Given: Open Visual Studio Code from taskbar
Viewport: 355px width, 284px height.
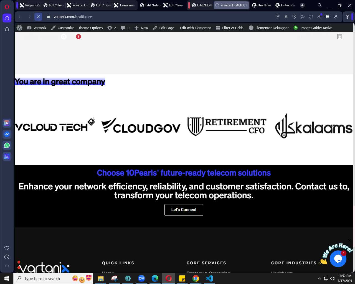Looking at the screenshot, I should pyautogui.click(x=209, y=278).
